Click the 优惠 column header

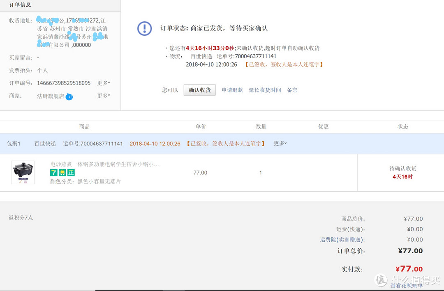tap(324, 126)
